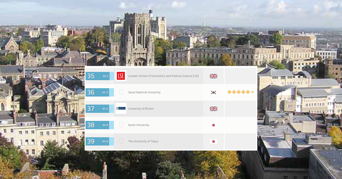Click the UK flag beside LSE
Image resolution: width=342 pixels, height=179 pixels.
pos(213,76)
